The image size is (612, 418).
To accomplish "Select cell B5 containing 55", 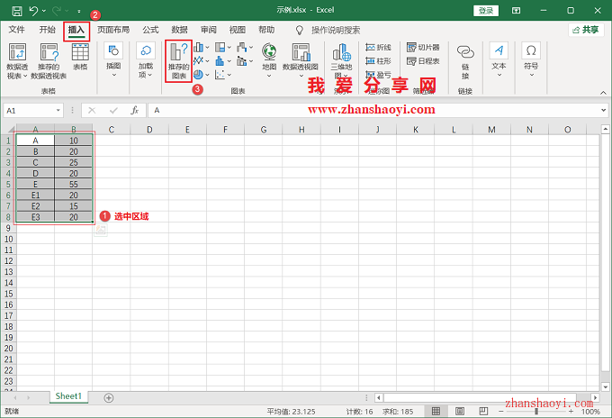I will (x=74, y=185).
